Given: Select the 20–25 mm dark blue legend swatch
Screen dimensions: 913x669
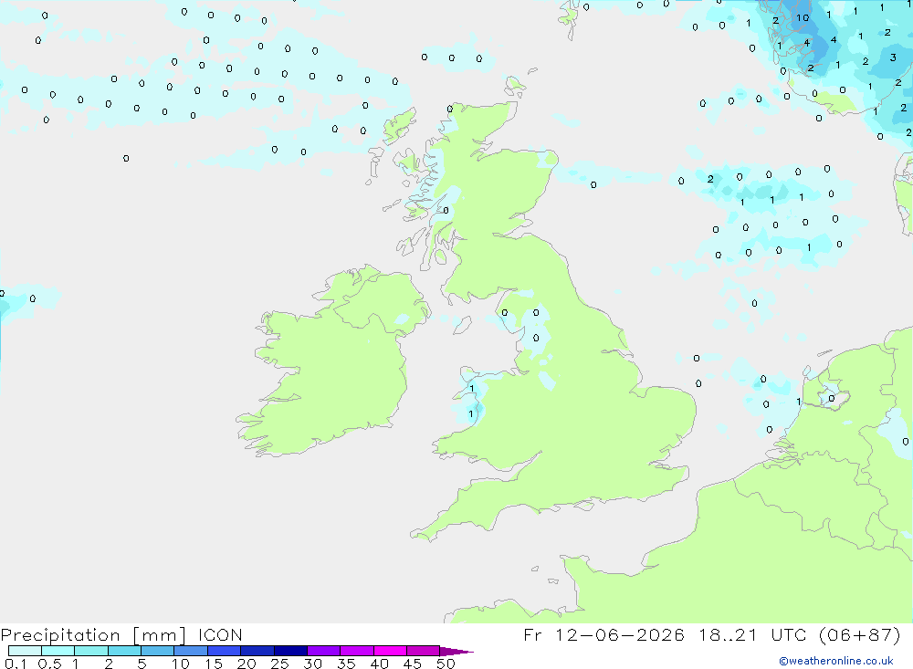Looking at the screenshot, I should click(x=257, y=651).
